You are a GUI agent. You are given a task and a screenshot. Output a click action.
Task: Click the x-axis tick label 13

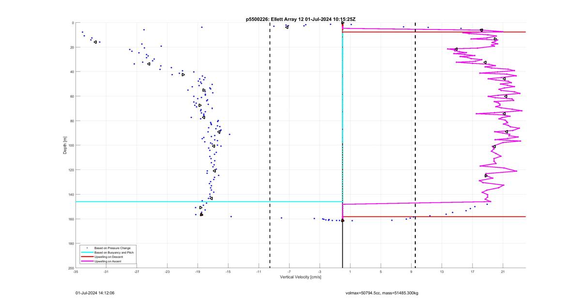coord(442,272)
